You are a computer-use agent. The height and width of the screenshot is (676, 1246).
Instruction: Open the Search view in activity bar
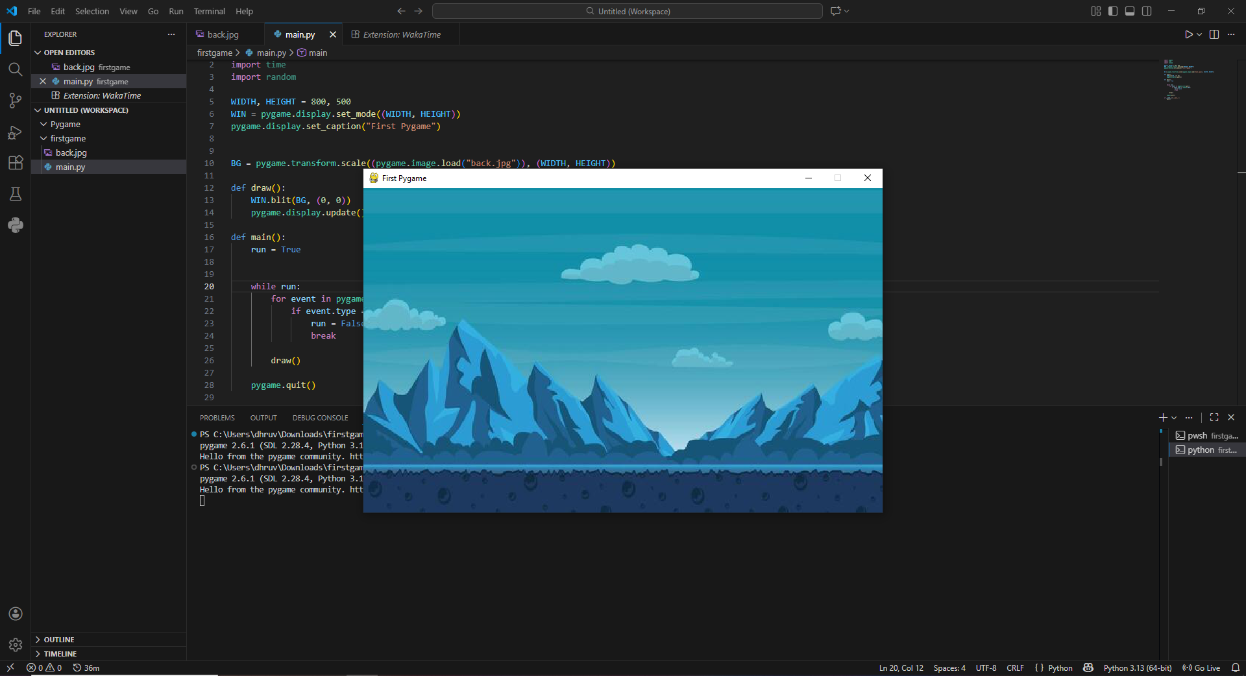16,69
